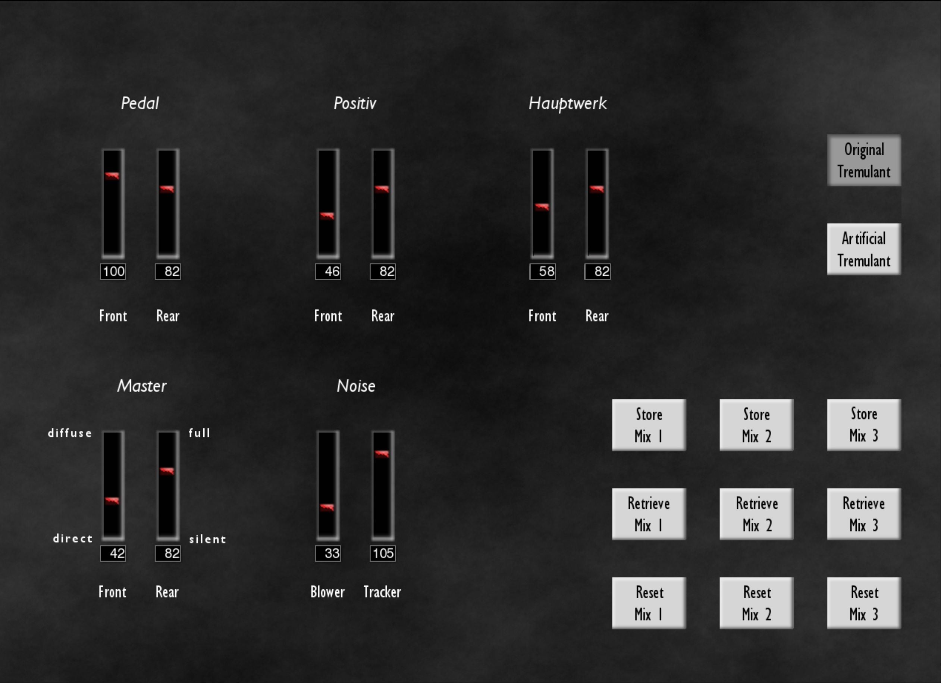Toggle the Original Tremulant button
The image size is (941, 683).
(x=864, y=160)
